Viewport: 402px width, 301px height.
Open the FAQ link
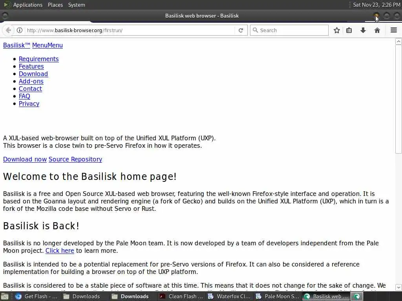click(24, 96)
